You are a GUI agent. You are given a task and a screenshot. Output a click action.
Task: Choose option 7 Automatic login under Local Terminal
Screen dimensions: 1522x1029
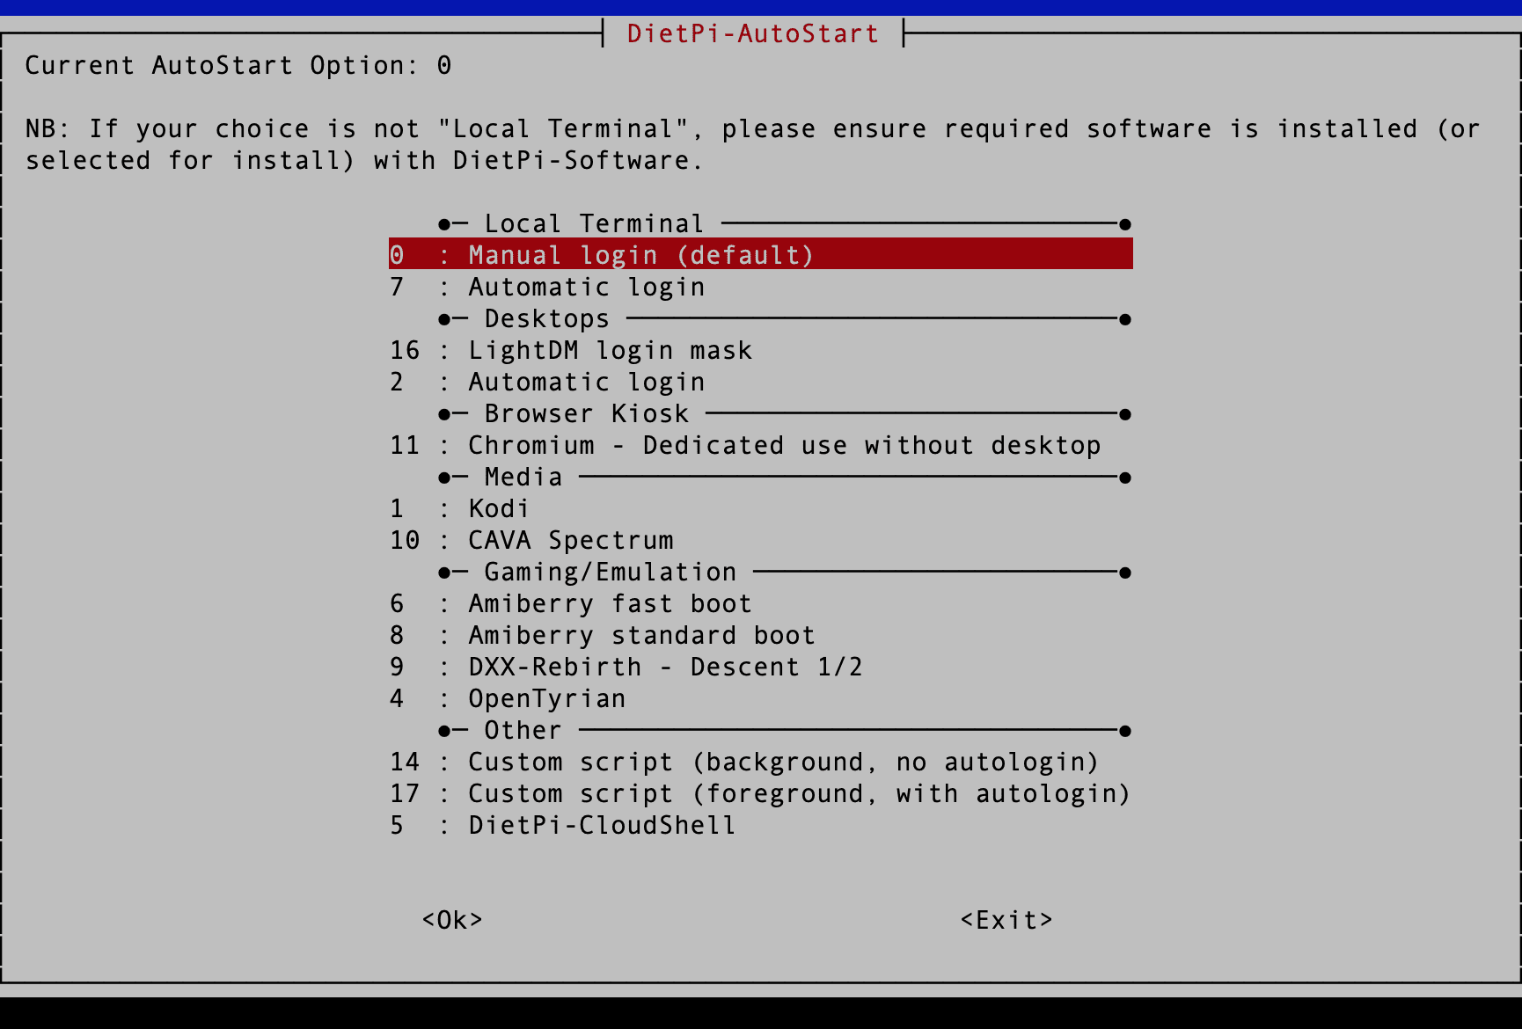click(760, 287)
